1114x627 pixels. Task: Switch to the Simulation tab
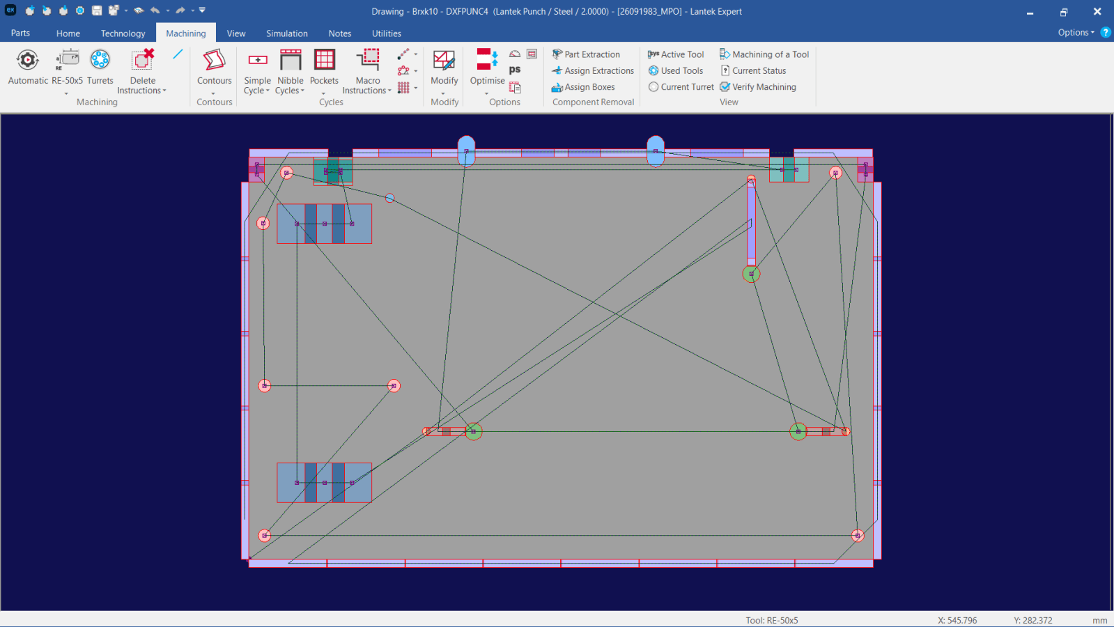coord(286,33)
